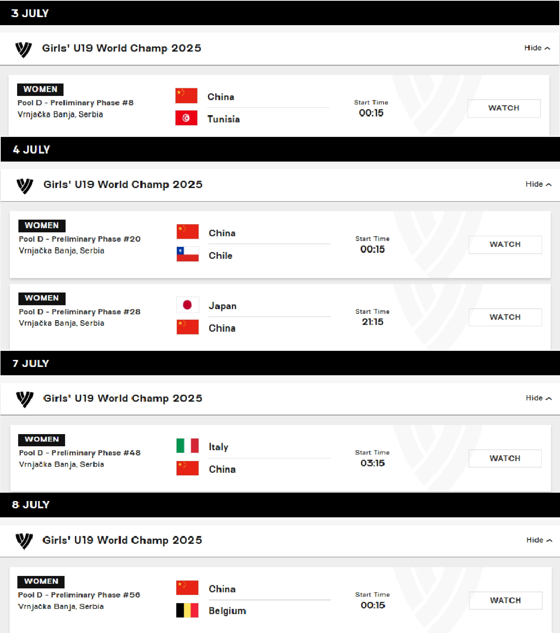Watch the China vs Chile match
The height and width of the screenshot is (633, 560).
coord(505,245)
